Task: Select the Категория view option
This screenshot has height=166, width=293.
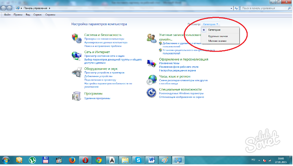Action: (x=214, y=30)
